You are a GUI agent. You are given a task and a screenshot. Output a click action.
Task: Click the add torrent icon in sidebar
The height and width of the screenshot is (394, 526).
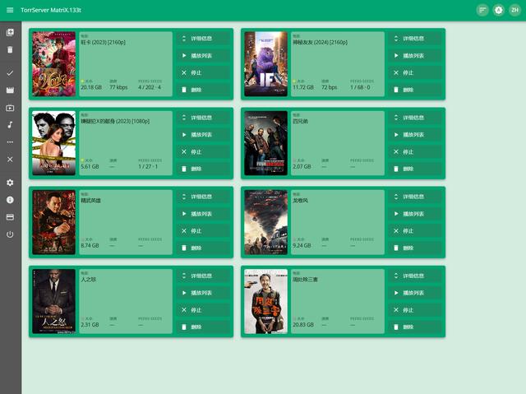10,32
